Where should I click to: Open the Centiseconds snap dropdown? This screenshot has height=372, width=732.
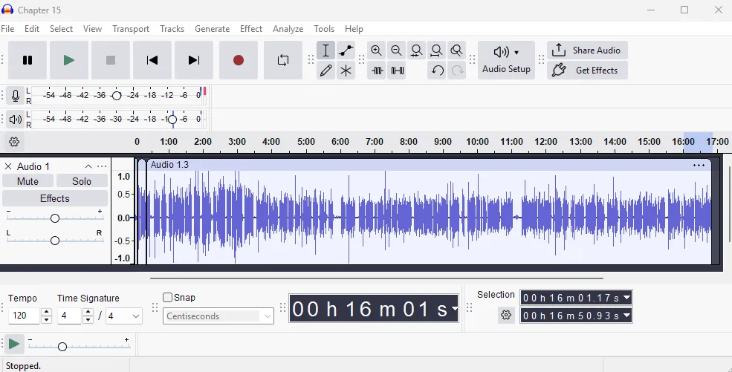pos(218,316)
